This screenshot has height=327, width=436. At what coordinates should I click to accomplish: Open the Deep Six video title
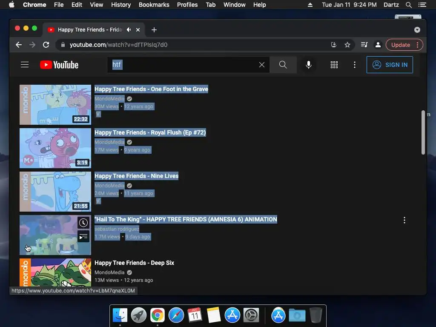[134, 263]
